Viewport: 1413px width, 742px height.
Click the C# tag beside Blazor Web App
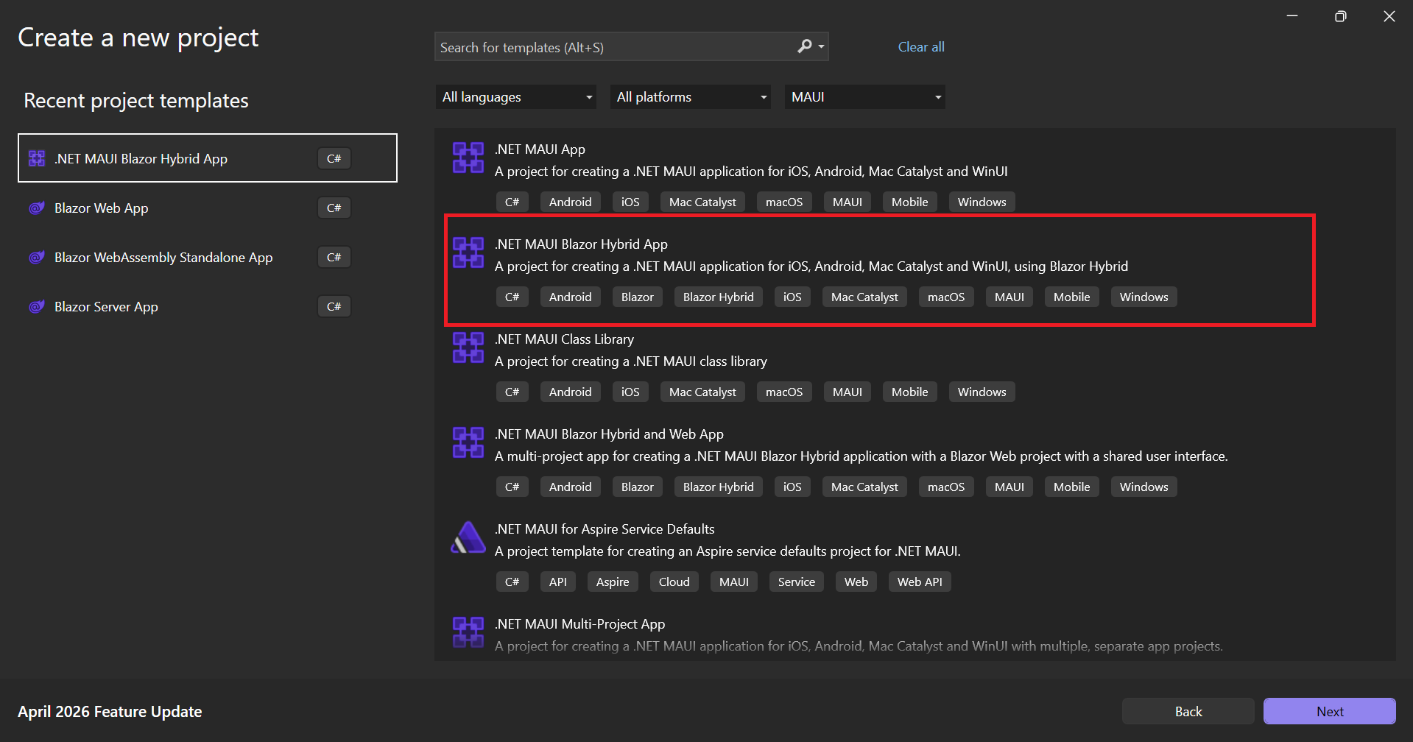(334, 208)
